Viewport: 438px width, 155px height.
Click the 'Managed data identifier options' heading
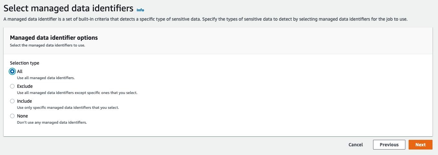click(x=54, y=38)
